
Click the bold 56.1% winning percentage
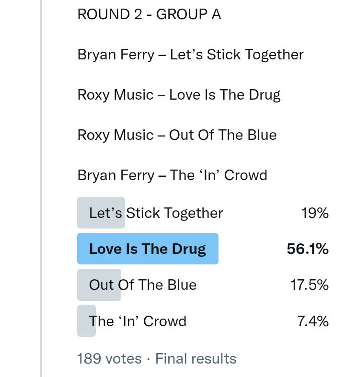307,249
